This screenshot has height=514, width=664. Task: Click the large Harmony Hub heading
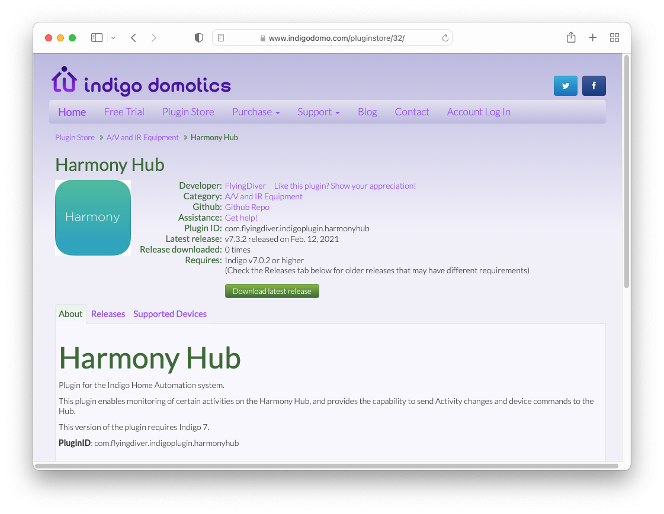(x=150, y=358)
